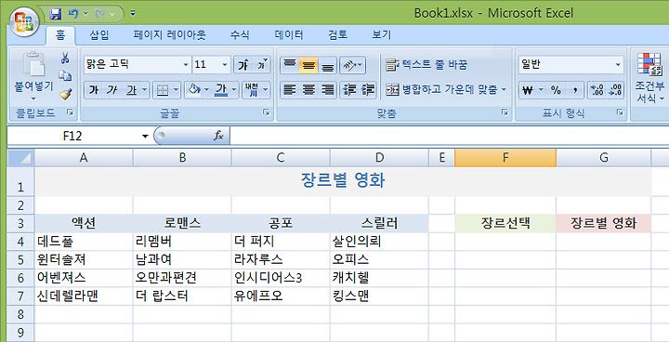The image size is (669, 342).
Task: Cut selection with the scissors icon
Action: click(x=65, y=58)
